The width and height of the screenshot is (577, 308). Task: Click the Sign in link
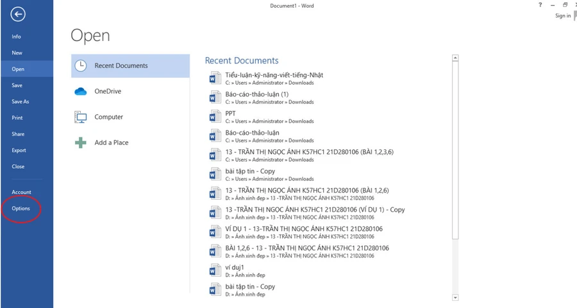click(563, 15)
